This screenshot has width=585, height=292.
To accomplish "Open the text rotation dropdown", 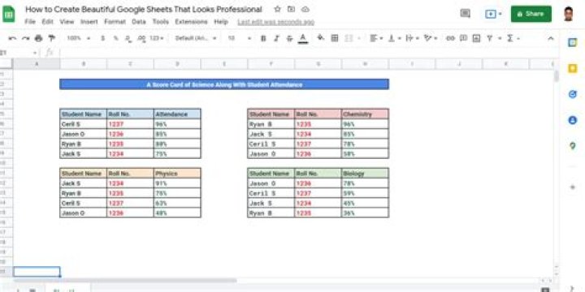I will coord(430,38).
